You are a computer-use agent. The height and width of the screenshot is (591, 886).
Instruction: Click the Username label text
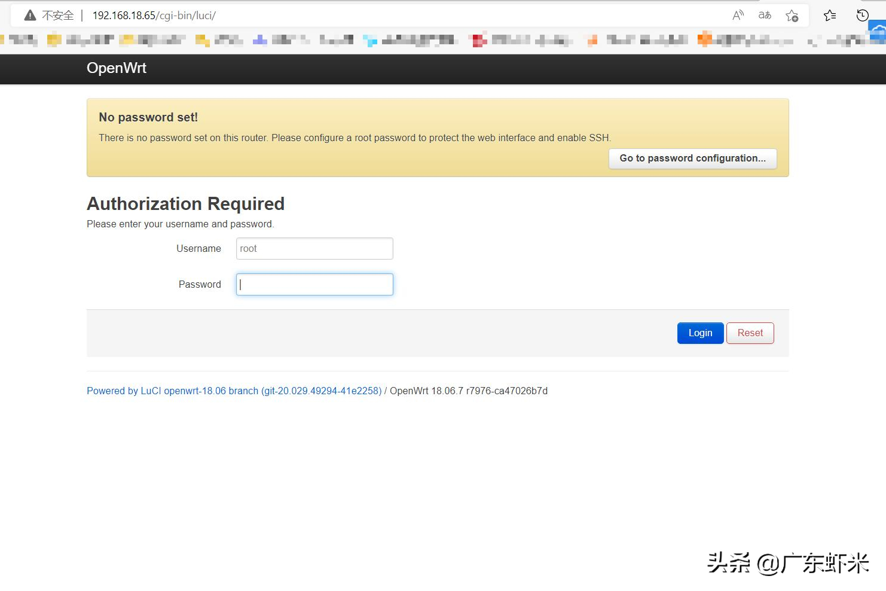pos(198,249)
